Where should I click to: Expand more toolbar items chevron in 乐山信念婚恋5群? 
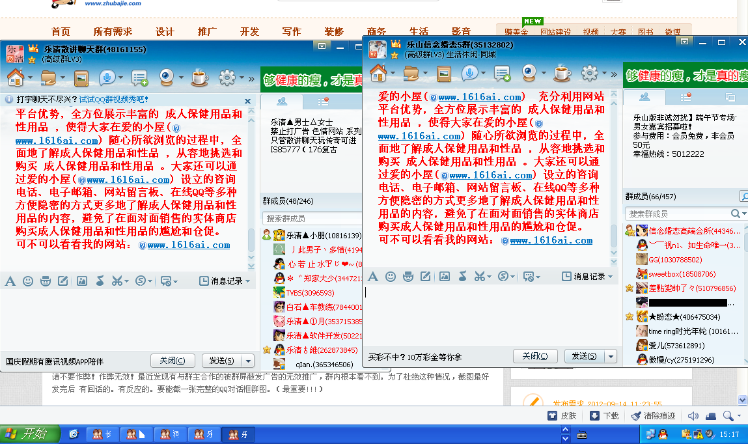(614, 74)
